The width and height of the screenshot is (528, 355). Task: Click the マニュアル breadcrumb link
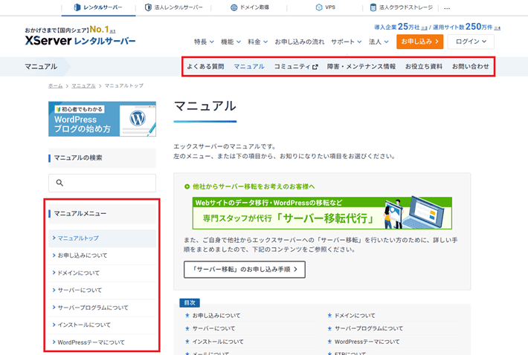tap(83, 85)
